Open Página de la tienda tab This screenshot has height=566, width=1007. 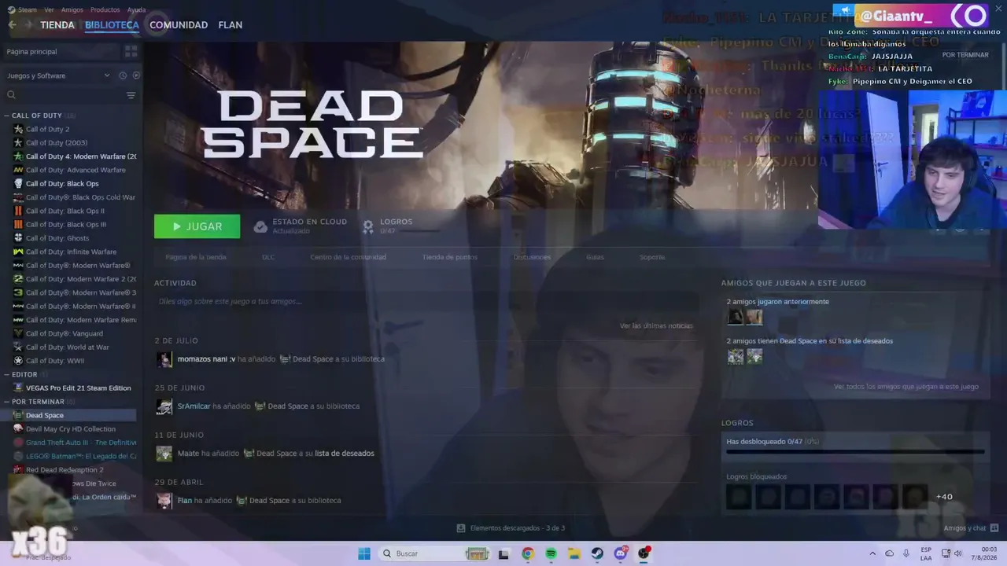196,257
